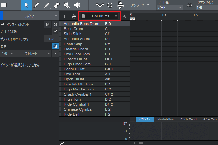Expand the アクション dropdown menu
Screen dimensions: 218x145
140,5
